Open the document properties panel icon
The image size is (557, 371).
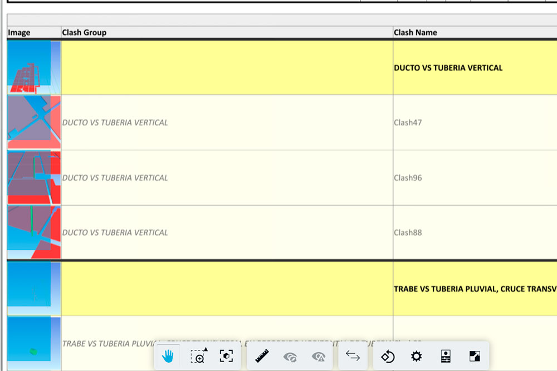[x=445, y=357]
